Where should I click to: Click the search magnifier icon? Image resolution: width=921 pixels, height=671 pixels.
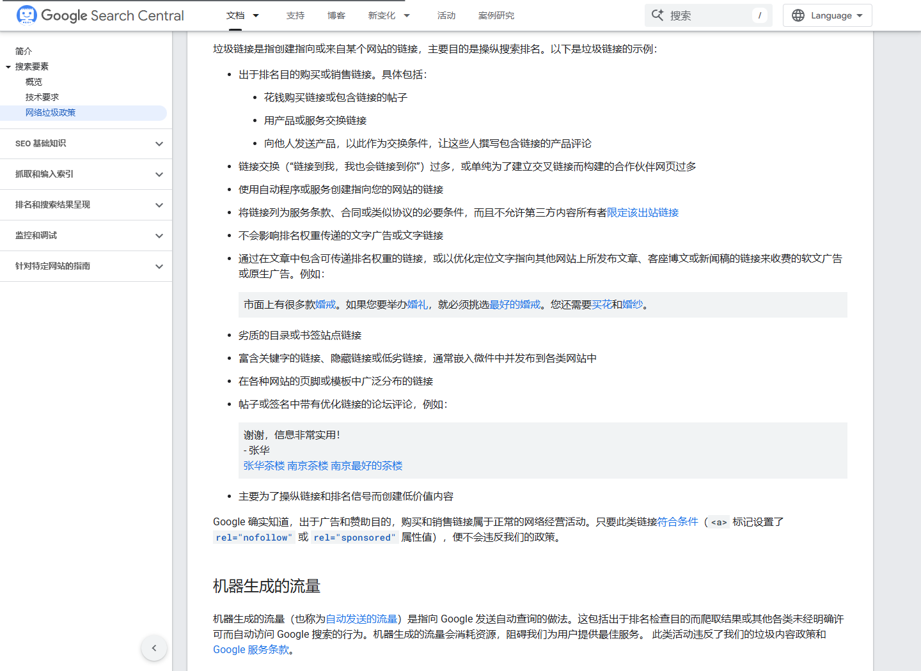(x=657, y=15)
